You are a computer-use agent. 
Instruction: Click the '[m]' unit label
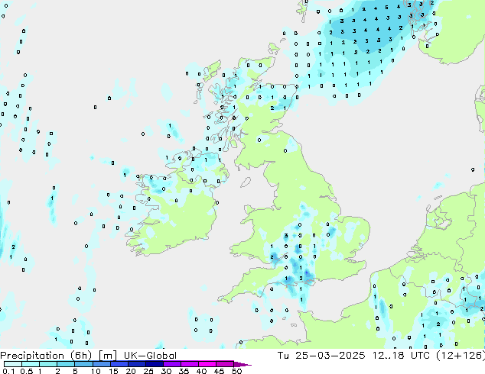(x=108, y=356)
